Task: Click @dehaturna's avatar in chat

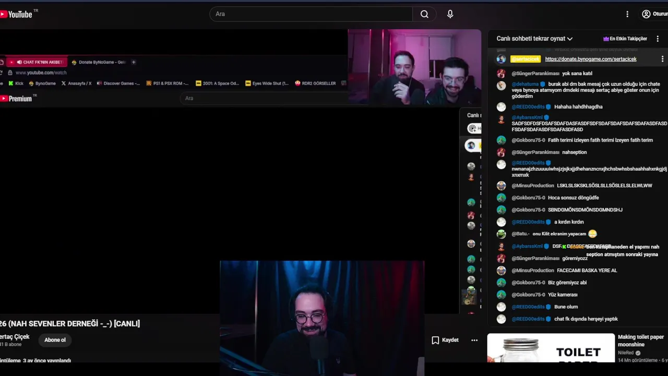Action: 501,85
